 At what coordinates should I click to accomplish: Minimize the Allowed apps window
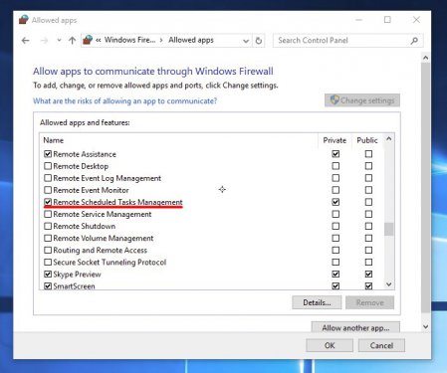coord(358,20)
